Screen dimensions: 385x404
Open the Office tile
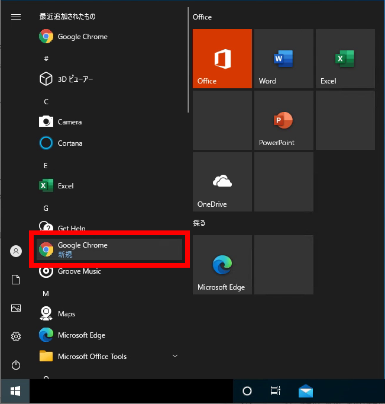pyautogui.click(x=222, y=59)
